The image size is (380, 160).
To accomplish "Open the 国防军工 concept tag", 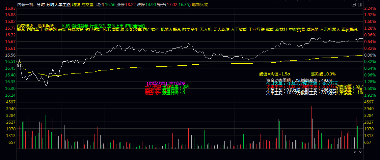I will coord(35,30).
